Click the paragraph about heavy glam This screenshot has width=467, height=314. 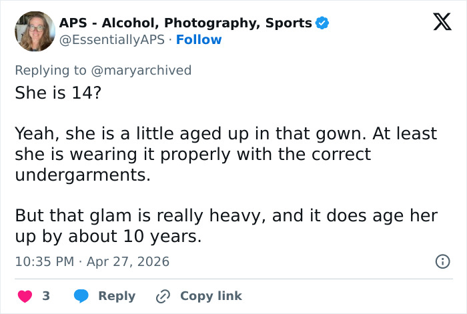click(225, 226)
